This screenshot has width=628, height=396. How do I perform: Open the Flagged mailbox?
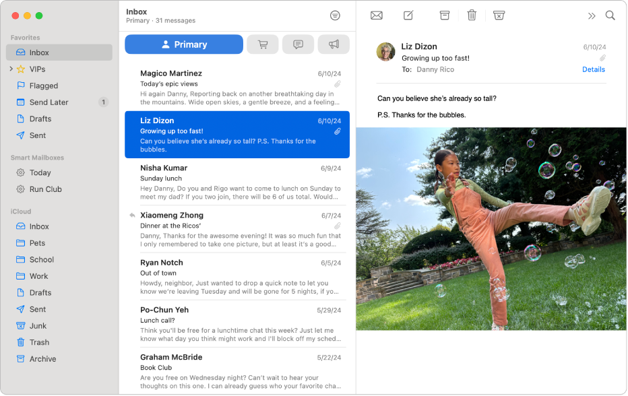[x=42, y=86]
